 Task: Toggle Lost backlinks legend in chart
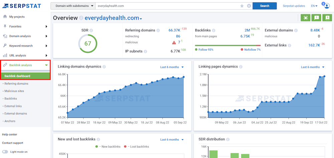136,146
